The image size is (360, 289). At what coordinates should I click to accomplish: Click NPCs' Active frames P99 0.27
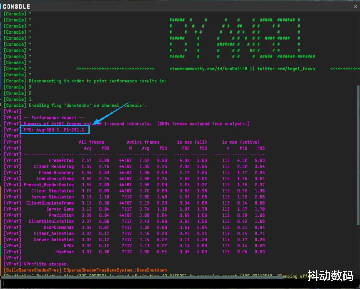pos(162,246)
